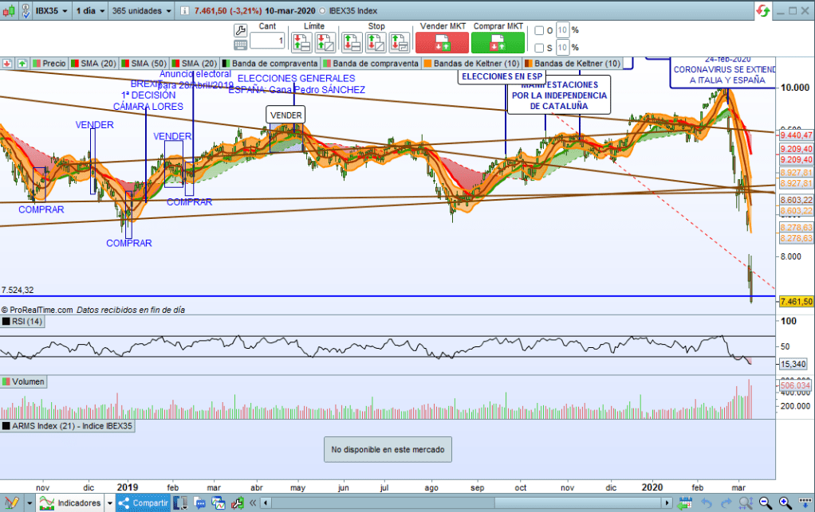Screen dimensions: 815x512
Task: Click the horizontal timeline scrollbar
Action: pos(463,503)
